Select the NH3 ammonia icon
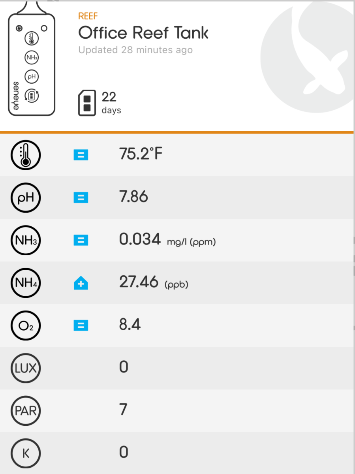The image size is (355, 474). click(26, 240)
